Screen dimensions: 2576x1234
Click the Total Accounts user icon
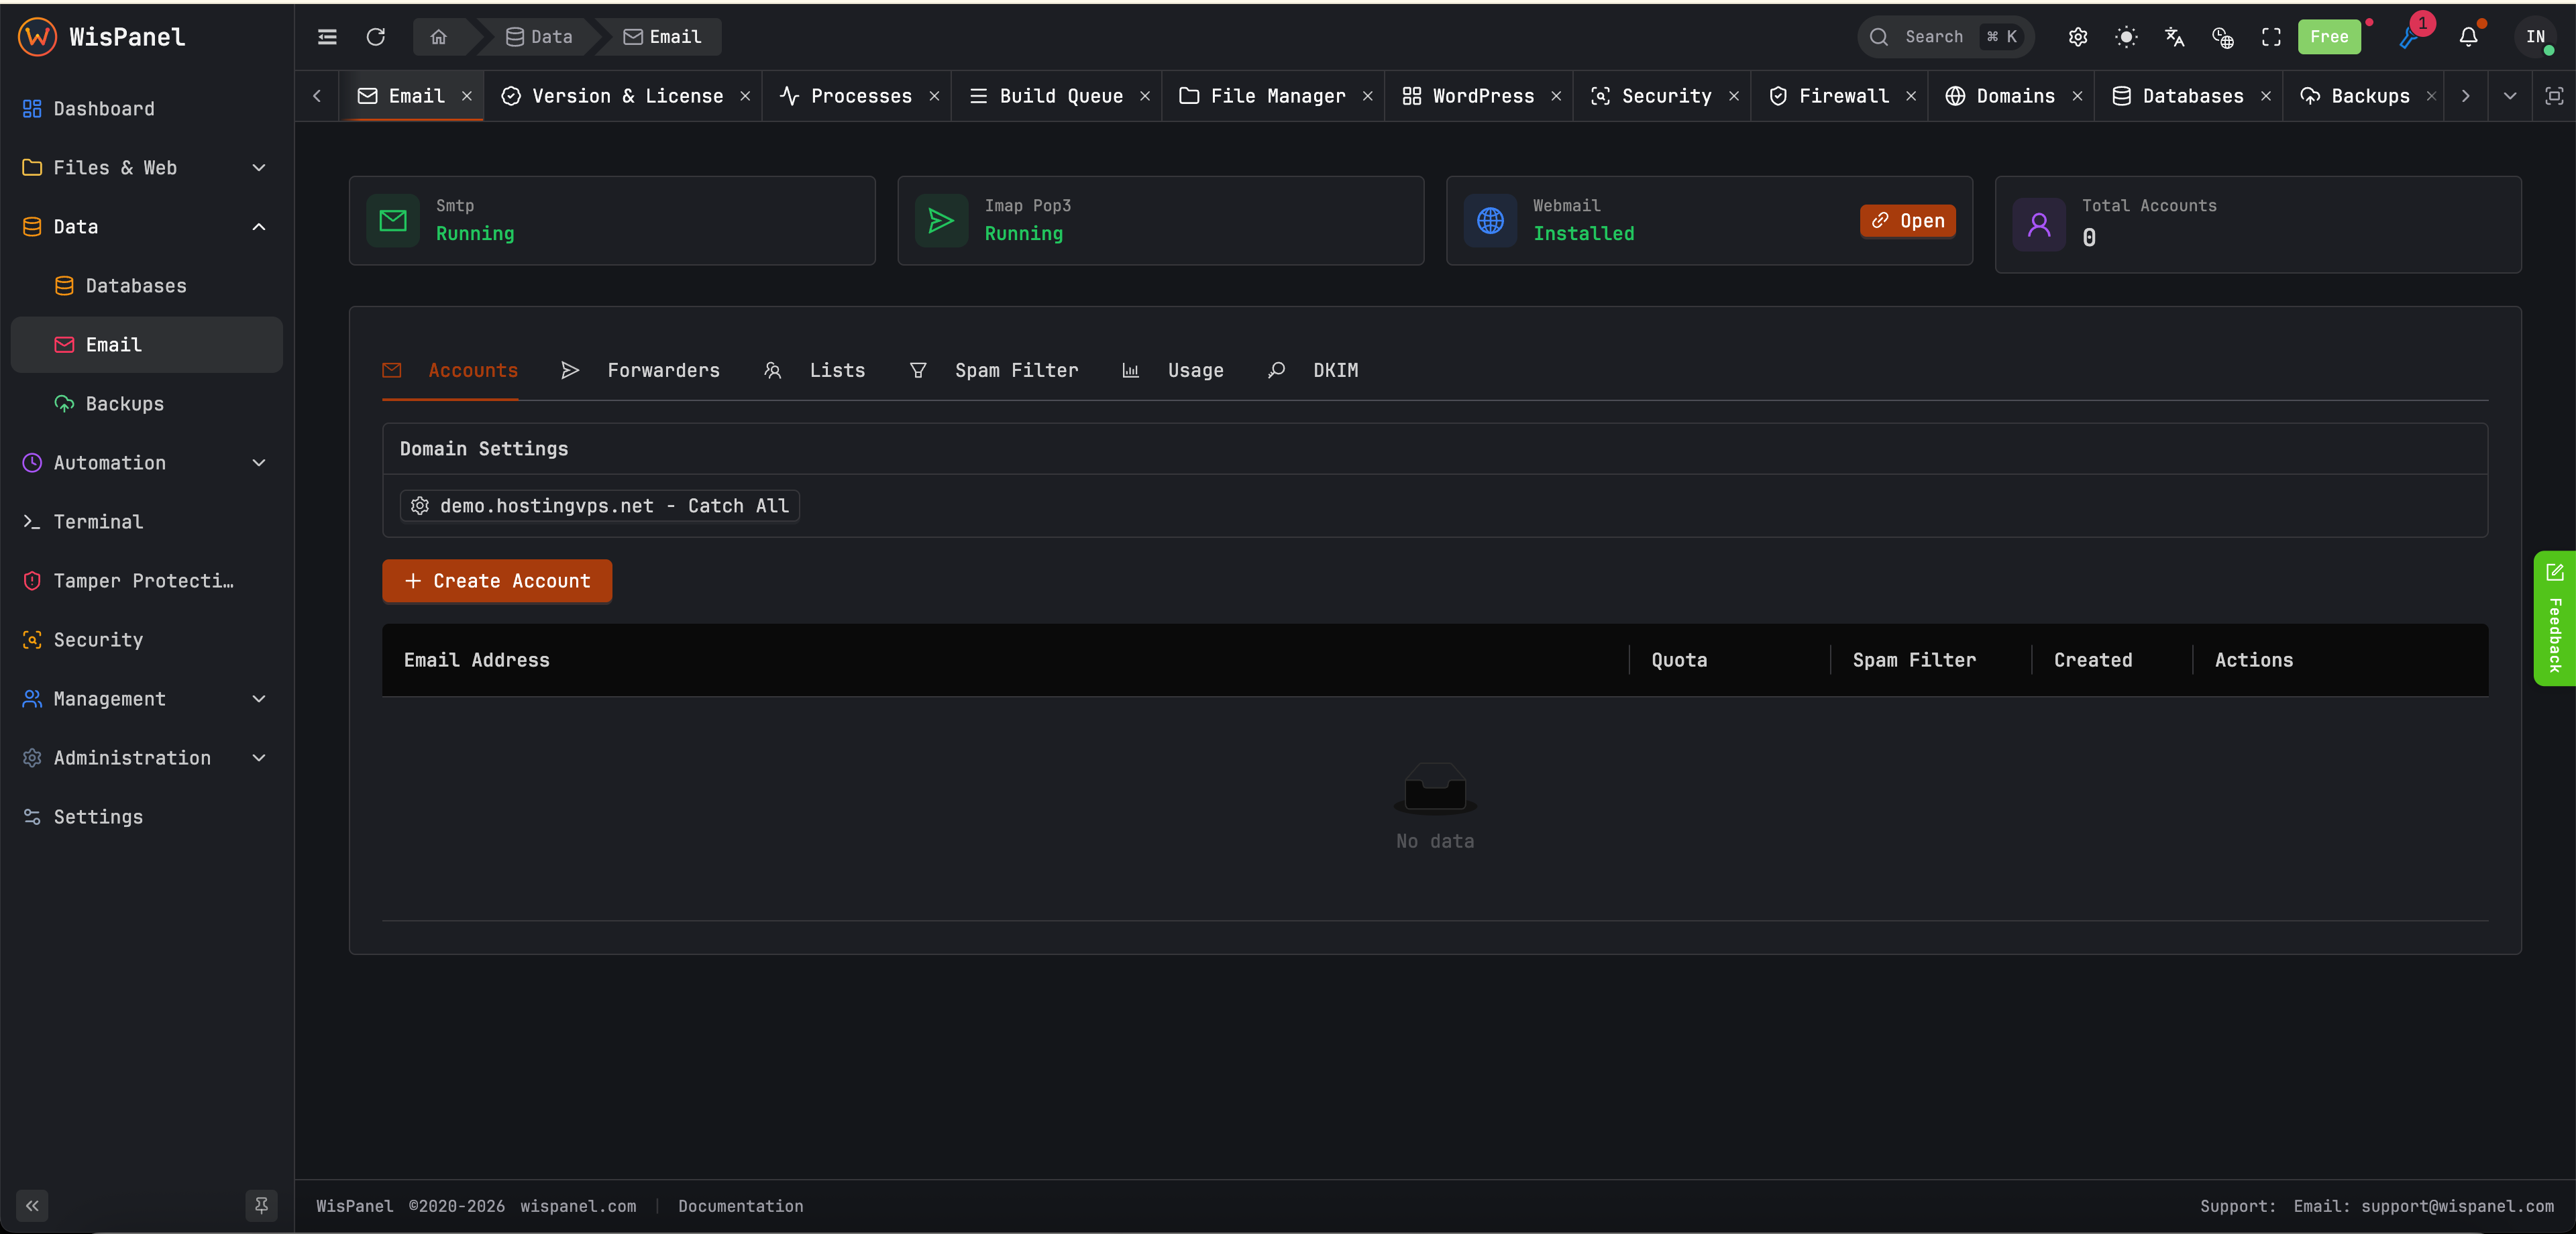tap(2039, 225)
